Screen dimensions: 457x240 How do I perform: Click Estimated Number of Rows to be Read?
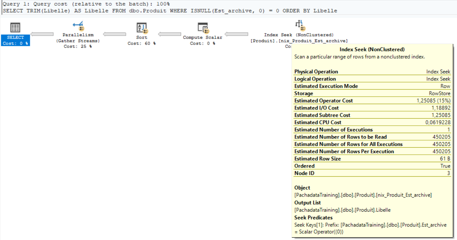(372, 137)
